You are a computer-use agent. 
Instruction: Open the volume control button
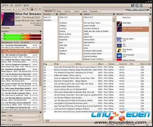coord(23,9)
